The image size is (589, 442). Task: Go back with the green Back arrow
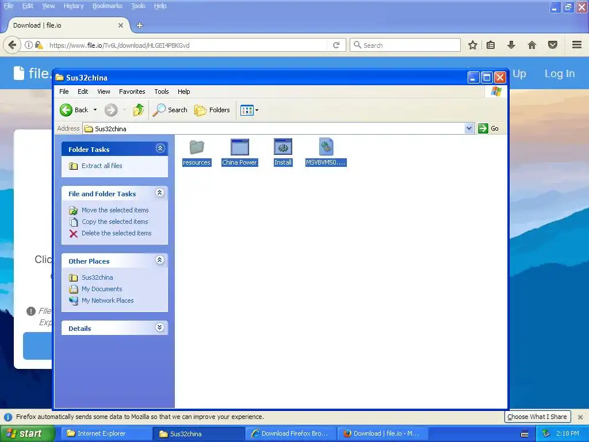pos(66,110)
